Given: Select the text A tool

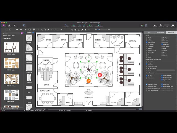Looking at the screenshot, I should (x=25, y=30).
